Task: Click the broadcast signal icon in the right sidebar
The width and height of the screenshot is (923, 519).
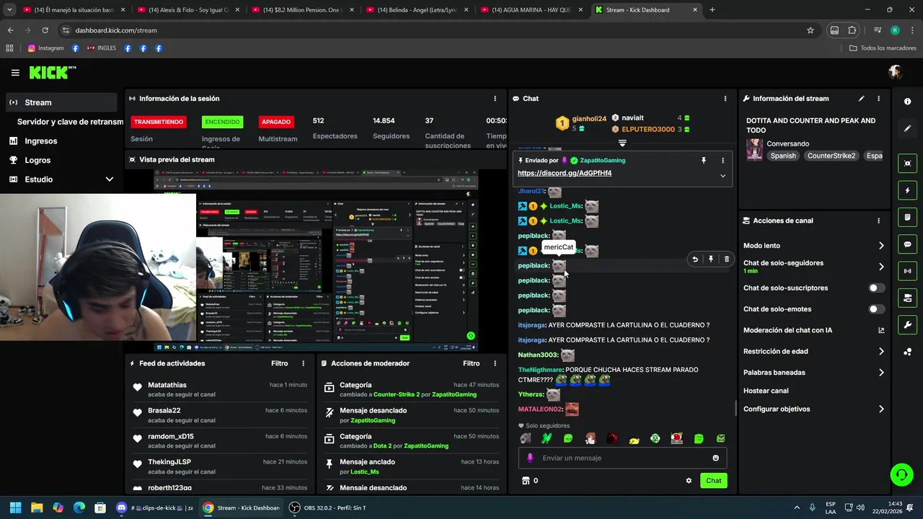Action: point(907,271)
